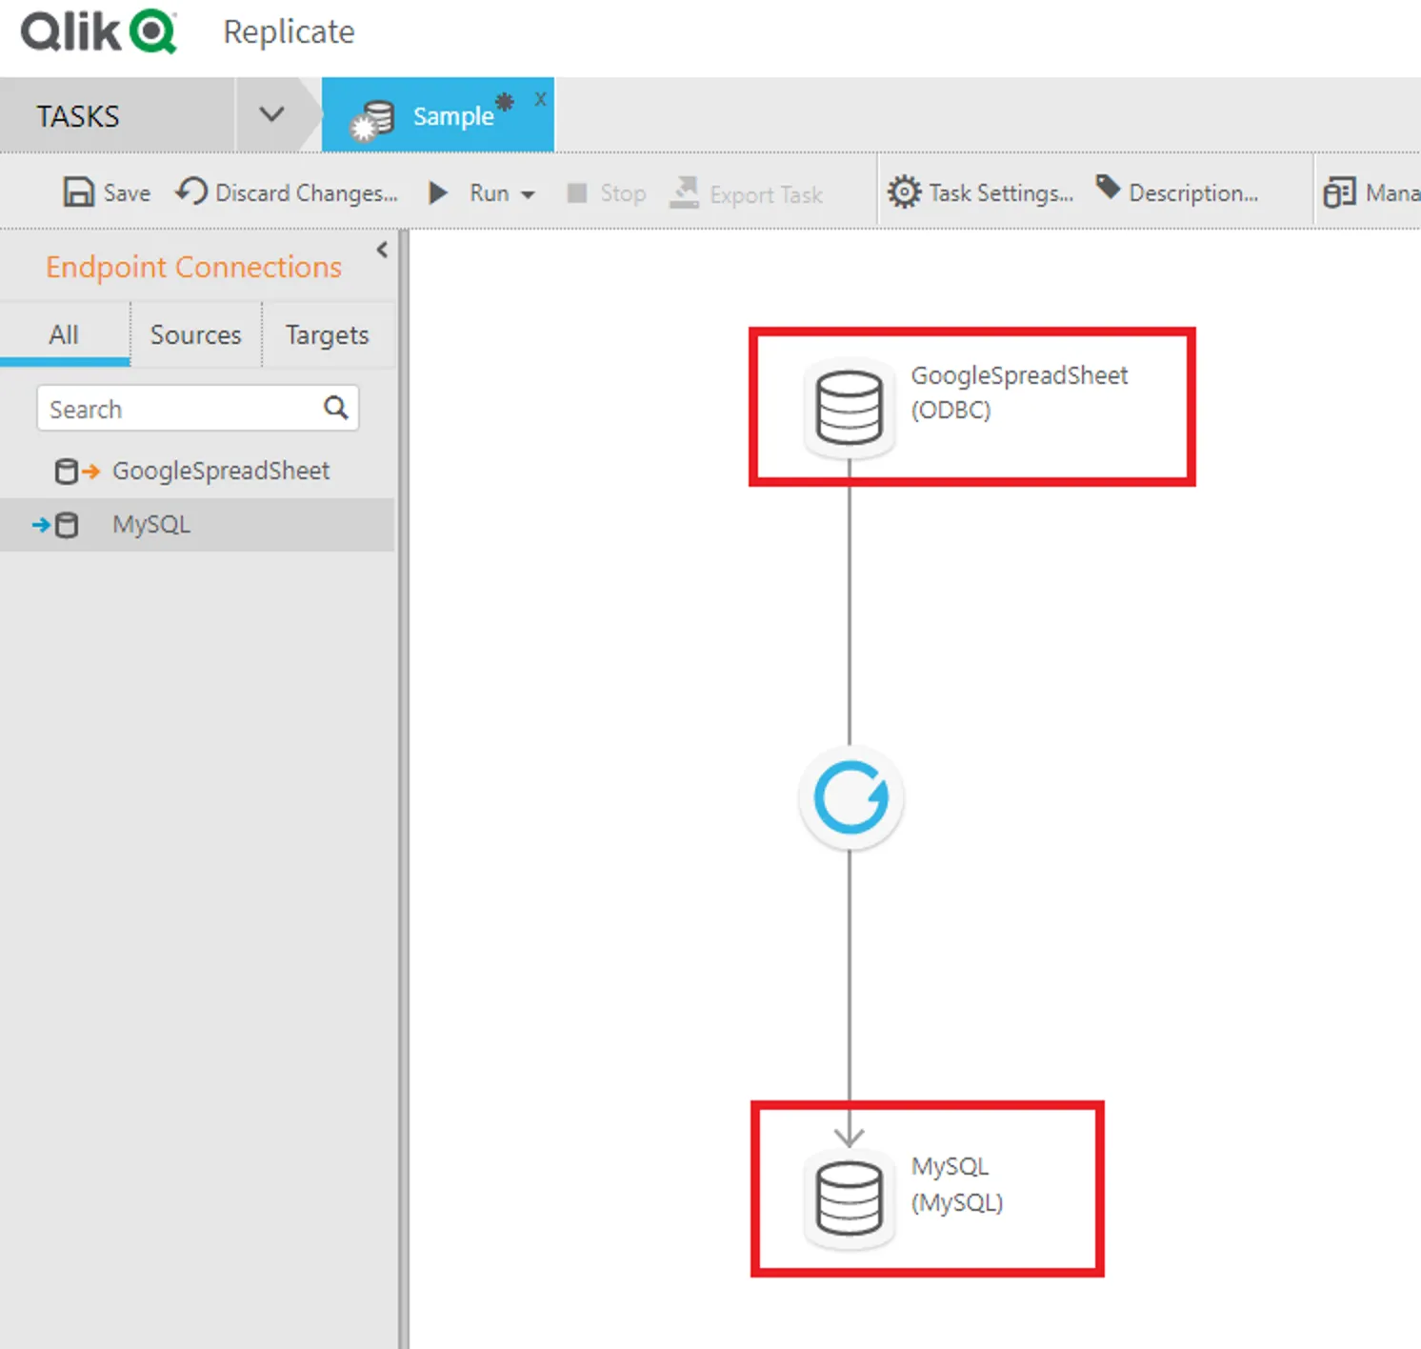This screenshot has height=1349, width=1421.
Task: Expand the TASKS chevron dropdown
Action: coord(271,115)
